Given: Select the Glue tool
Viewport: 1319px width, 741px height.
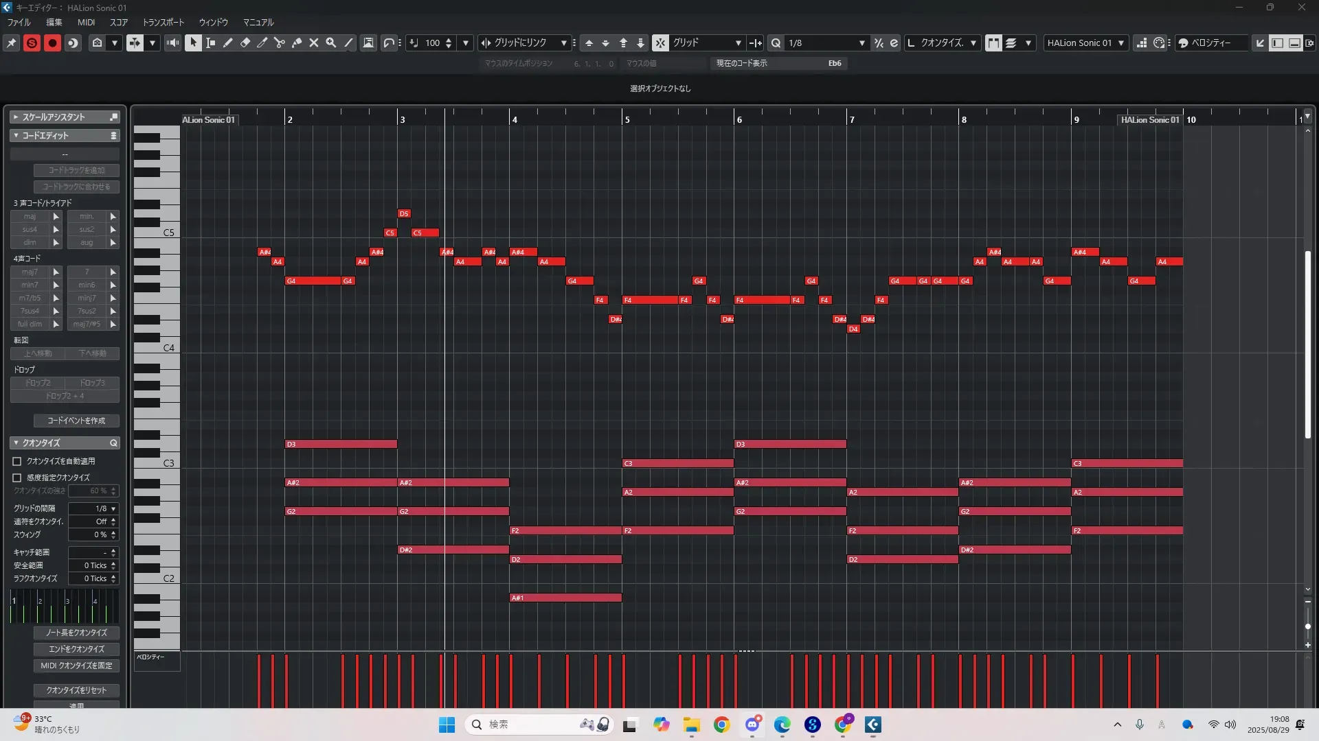Looking at the screenshot, I should (297, 43).
